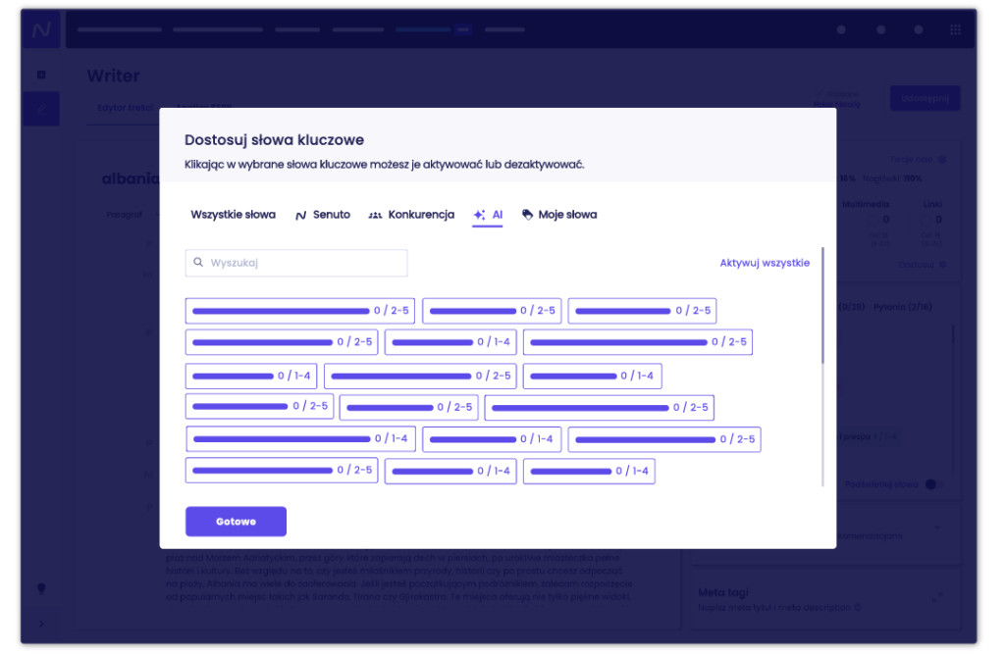Collapse the recommendations panel chevron above Meta tagi
1005x655 pixels.
click(938, 529)
